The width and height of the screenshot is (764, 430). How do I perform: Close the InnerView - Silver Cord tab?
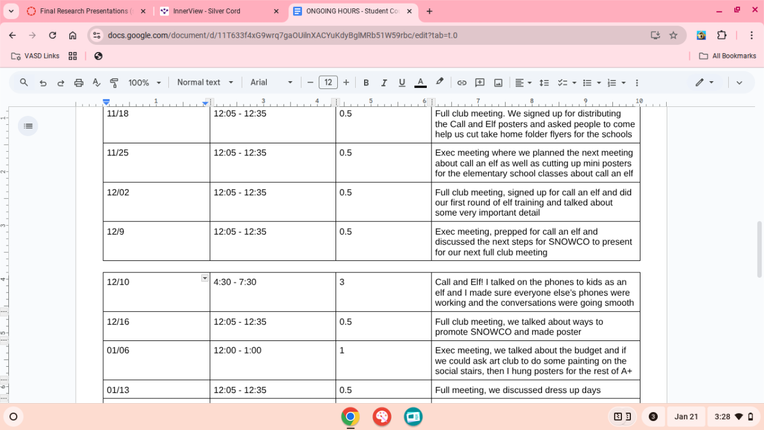(276, 11)
